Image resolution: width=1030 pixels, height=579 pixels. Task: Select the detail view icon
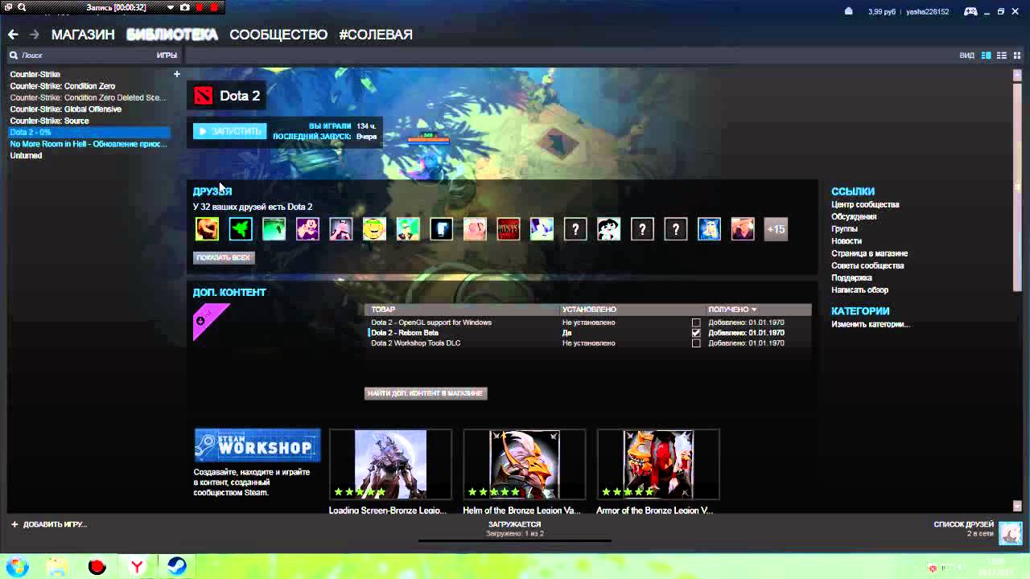[x=986, y=55]
